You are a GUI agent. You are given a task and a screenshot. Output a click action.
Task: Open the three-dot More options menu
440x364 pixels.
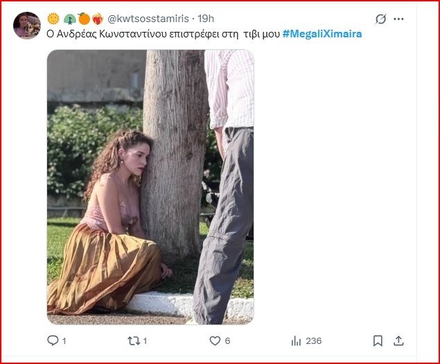(x=398, y=19)
